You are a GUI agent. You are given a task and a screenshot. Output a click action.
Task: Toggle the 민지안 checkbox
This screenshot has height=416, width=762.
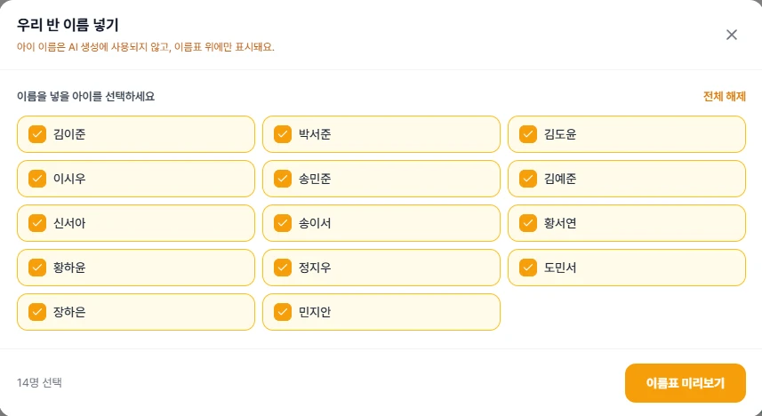tap(283, 312)
